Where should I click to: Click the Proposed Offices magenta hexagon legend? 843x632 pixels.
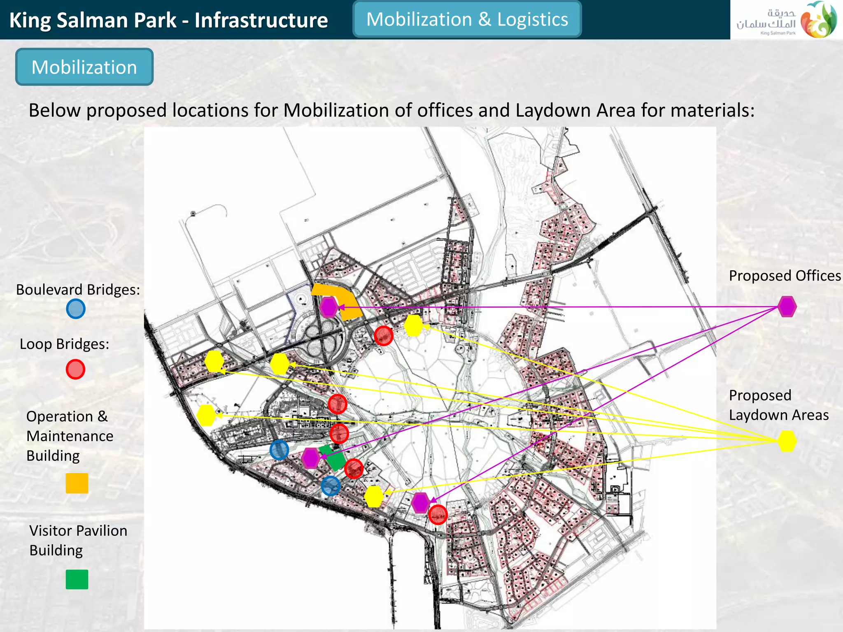(x=787, y=307)
